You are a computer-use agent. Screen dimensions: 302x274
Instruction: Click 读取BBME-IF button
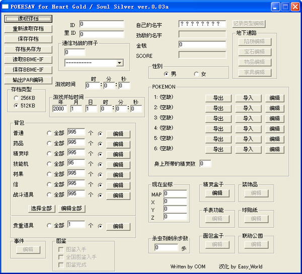[x=28, y=59]
